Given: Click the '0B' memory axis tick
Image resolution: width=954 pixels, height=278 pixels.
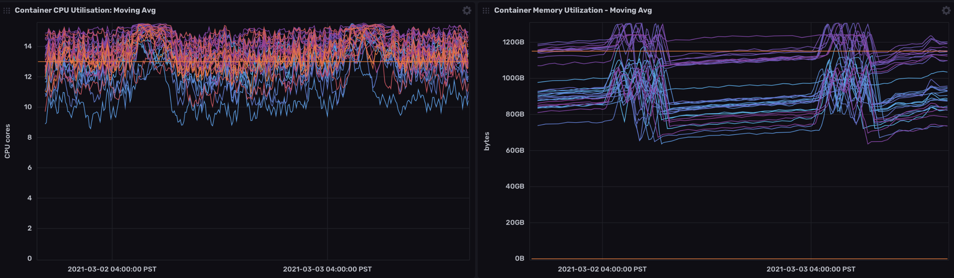Looking at the screenshot, I should tap(520, 258).
